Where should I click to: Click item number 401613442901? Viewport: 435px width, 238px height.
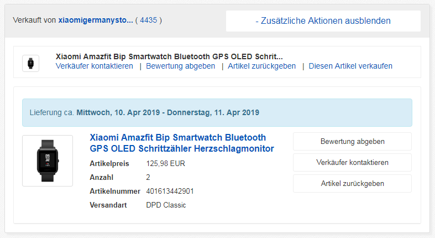click(170, 191)
